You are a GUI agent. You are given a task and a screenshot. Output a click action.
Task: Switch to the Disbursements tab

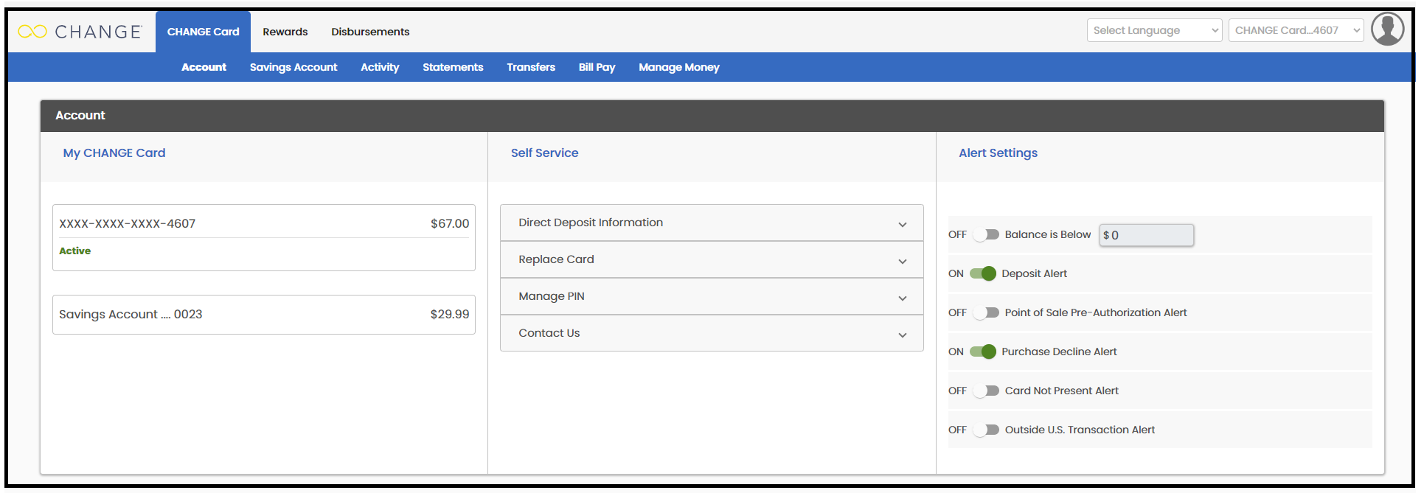point(370,32)
